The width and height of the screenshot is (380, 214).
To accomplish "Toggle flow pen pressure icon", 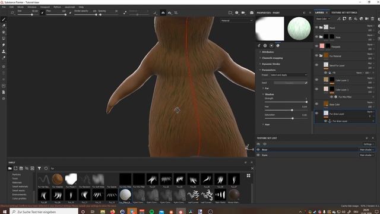I will (70, 12).
